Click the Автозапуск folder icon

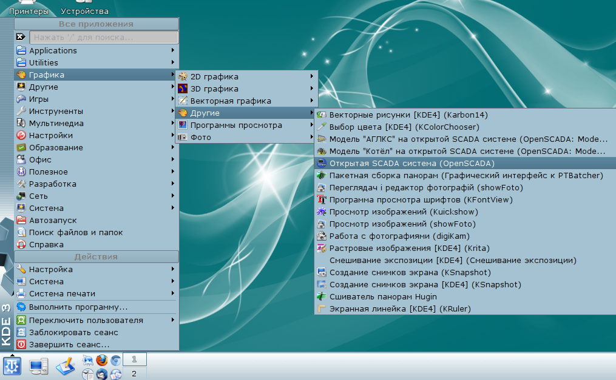click(21, 221)
